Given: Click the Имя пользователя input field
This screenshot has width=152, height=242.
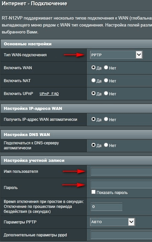Looking at the screenshot, I should 121,171.
